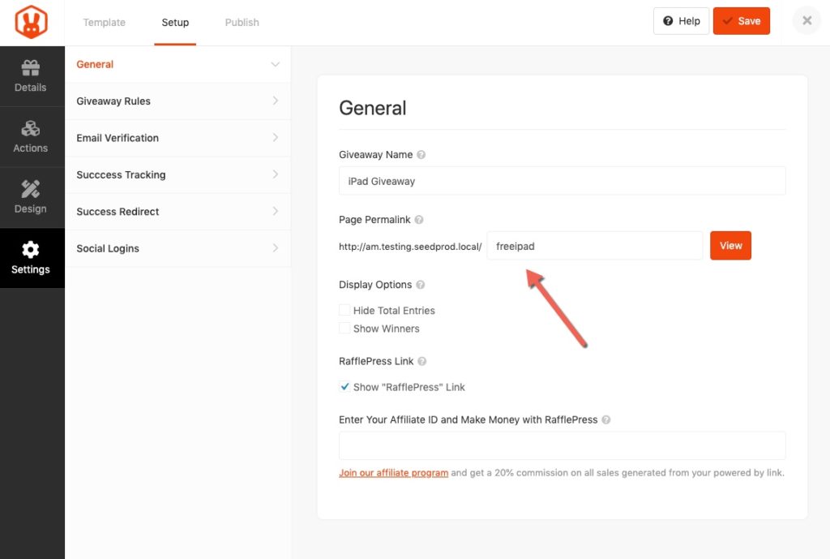Enable Hide Total Entries checkbox

pyautogui.click(x=344, y=310)
